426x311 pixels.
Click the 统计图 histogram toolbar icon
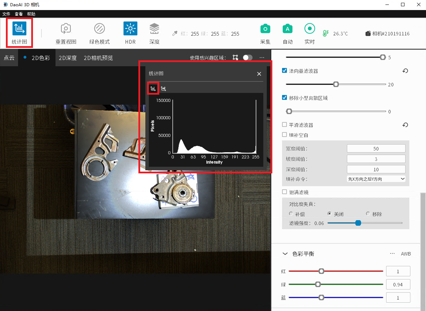19,29
